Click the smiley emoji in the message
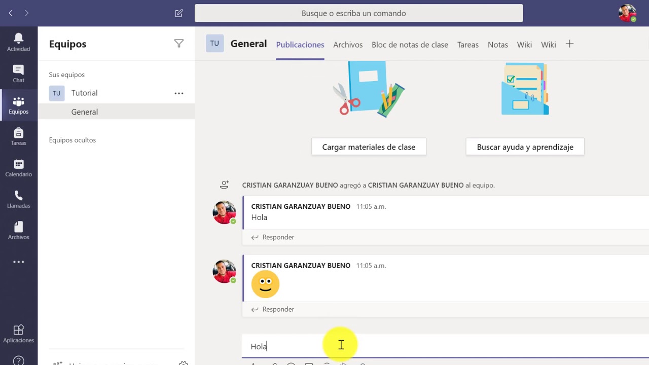The image size is (649, 365). [265, 284]
